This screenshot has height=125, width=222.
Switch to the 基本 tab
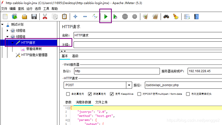pyautogui.click(x=65, y=56)
